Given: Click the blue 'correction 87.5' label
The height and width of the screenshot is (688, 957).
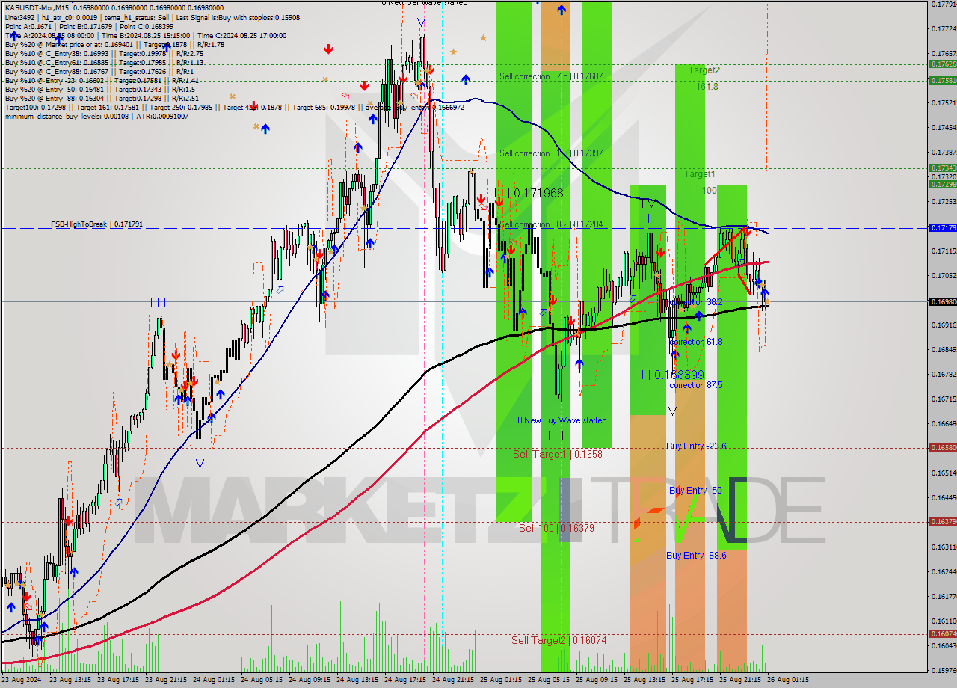Looking at the screenshot, I should coord(696,385).
